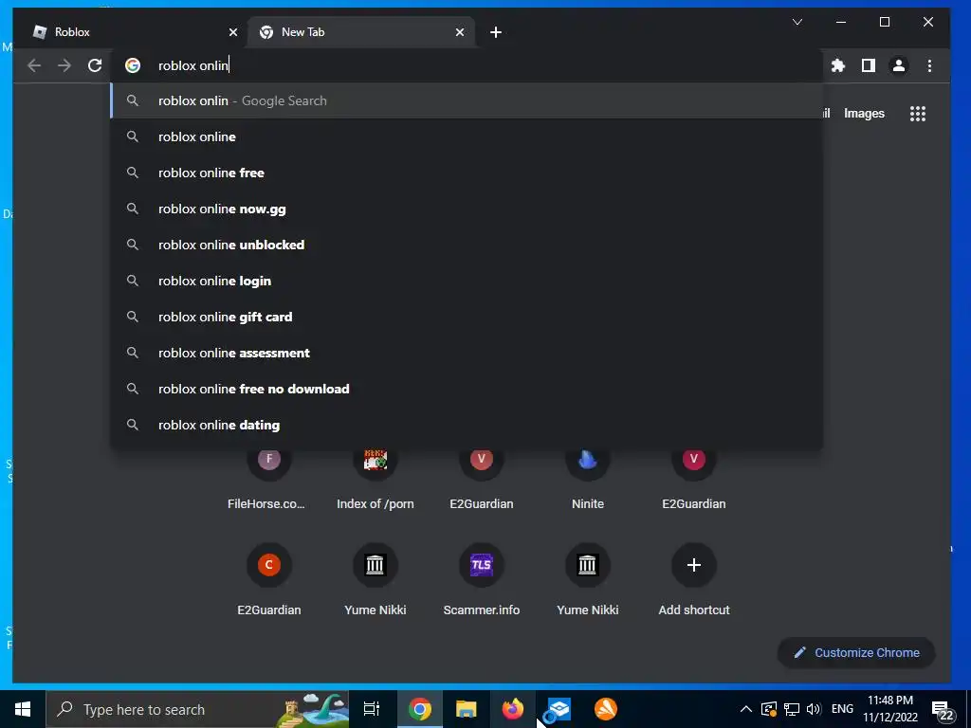Image resolution: width=971 pixels, height=728 pixels.
Task: Choose the 'roblox online login' suggestion
Action: click(x=467, y=281)
